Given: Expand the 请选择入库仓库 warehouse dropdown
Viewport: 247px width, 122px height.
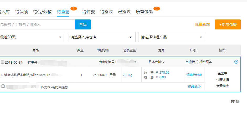Looking at the screenshot, I should (102, 37).
